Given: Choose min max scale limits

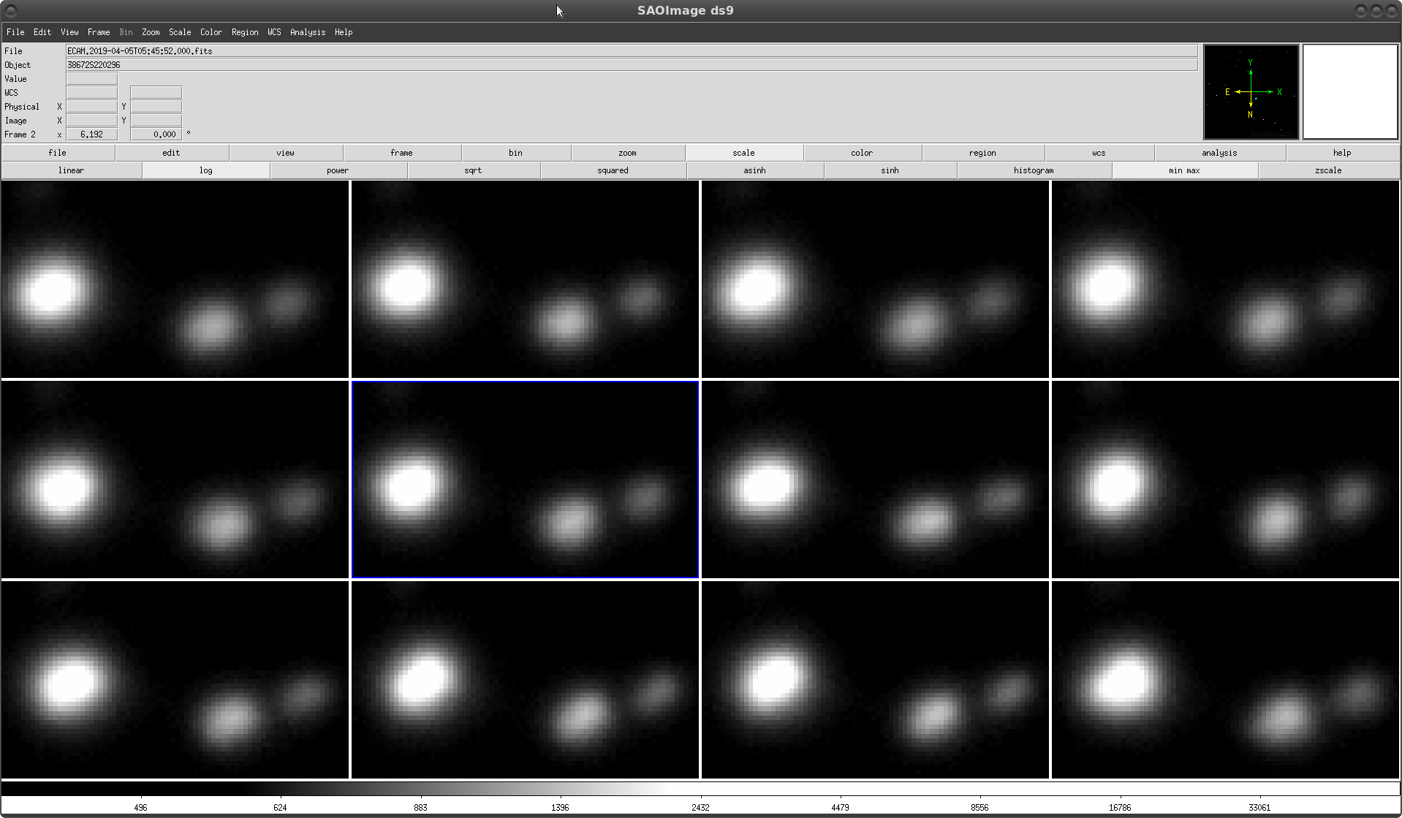Looking at the screenshot, I should coord(1183,170).
